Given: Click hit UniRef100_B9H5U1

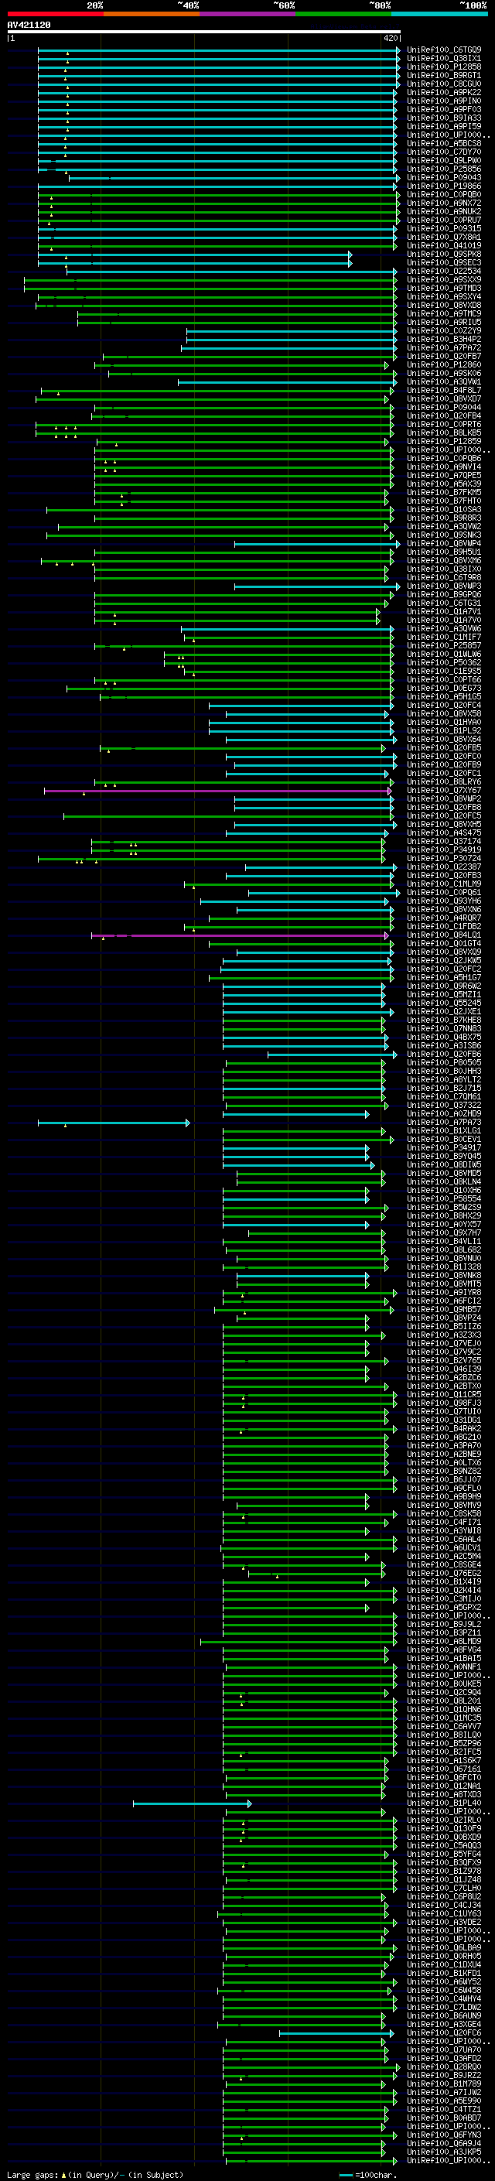Looking at the screenshot, I should pos(444,552).
